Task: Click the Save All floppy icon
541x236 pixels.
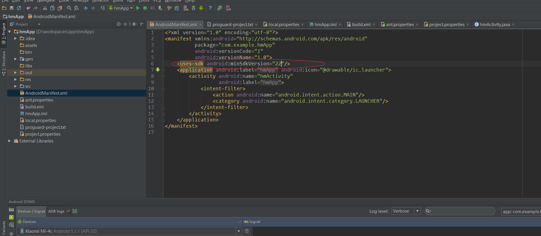Action: point(12,8)
